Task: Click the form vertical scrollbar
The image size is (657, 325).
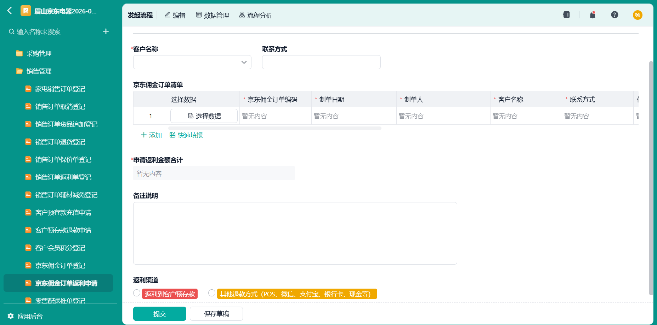Action: coord(651,178)
